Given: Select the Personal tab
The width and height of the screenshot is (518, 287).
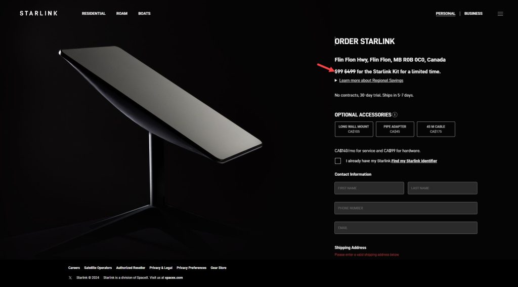Looking at the screenshot, I should click(445, 14).
